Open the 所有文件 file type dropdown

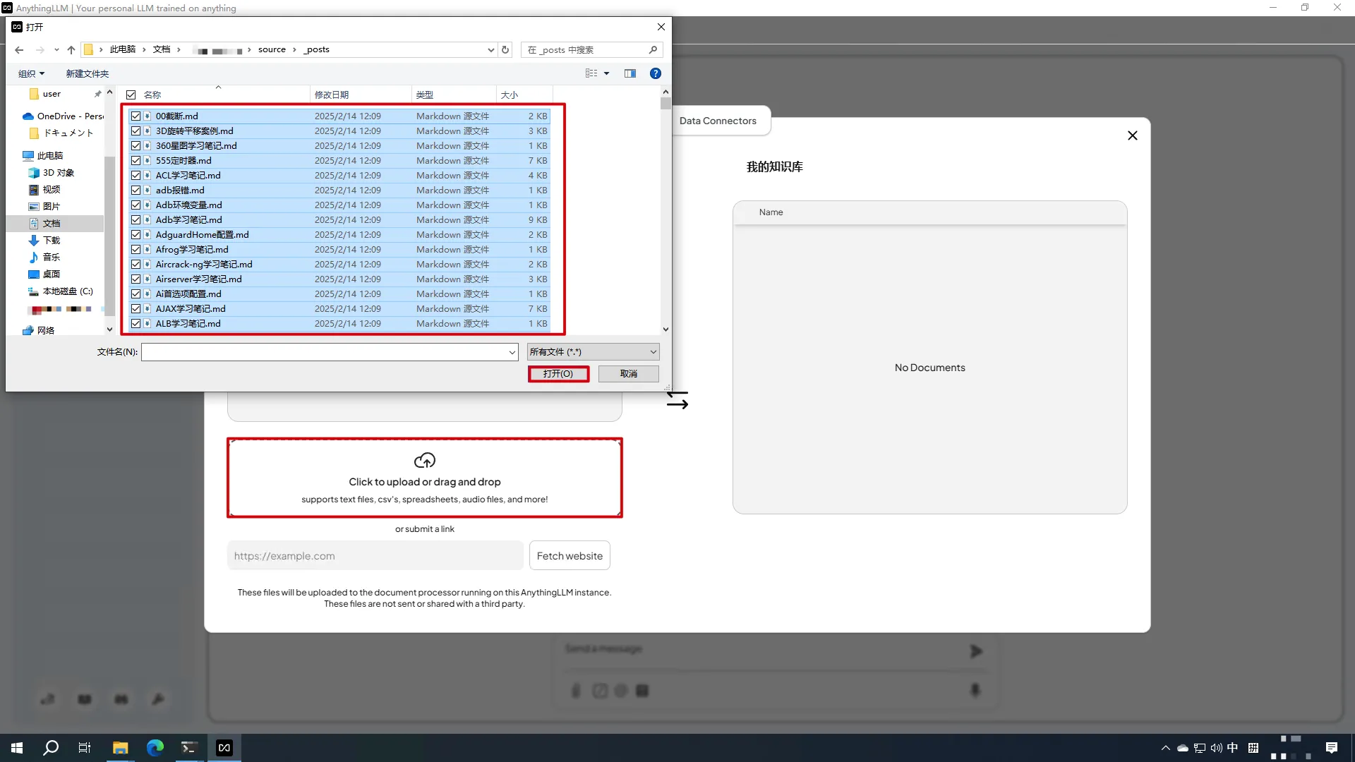click(593, 352)
